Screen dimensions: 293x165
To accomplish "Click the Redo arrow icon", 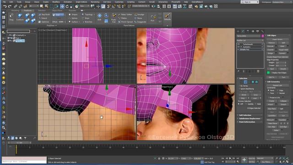I will click(10, 6).
